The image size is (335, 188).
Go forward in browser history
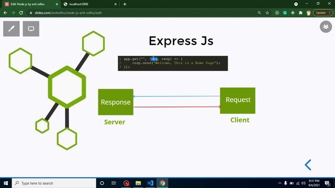(13, 13)
